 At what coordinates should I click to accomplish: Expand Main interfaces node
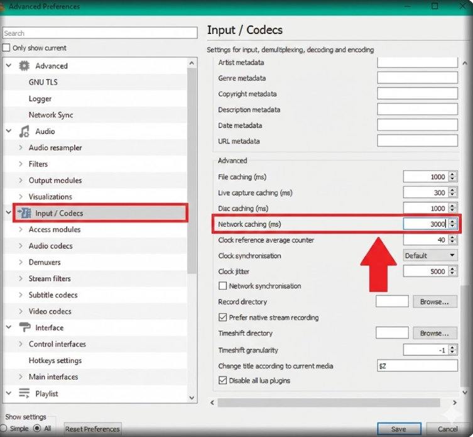click(x=21, y=376)
